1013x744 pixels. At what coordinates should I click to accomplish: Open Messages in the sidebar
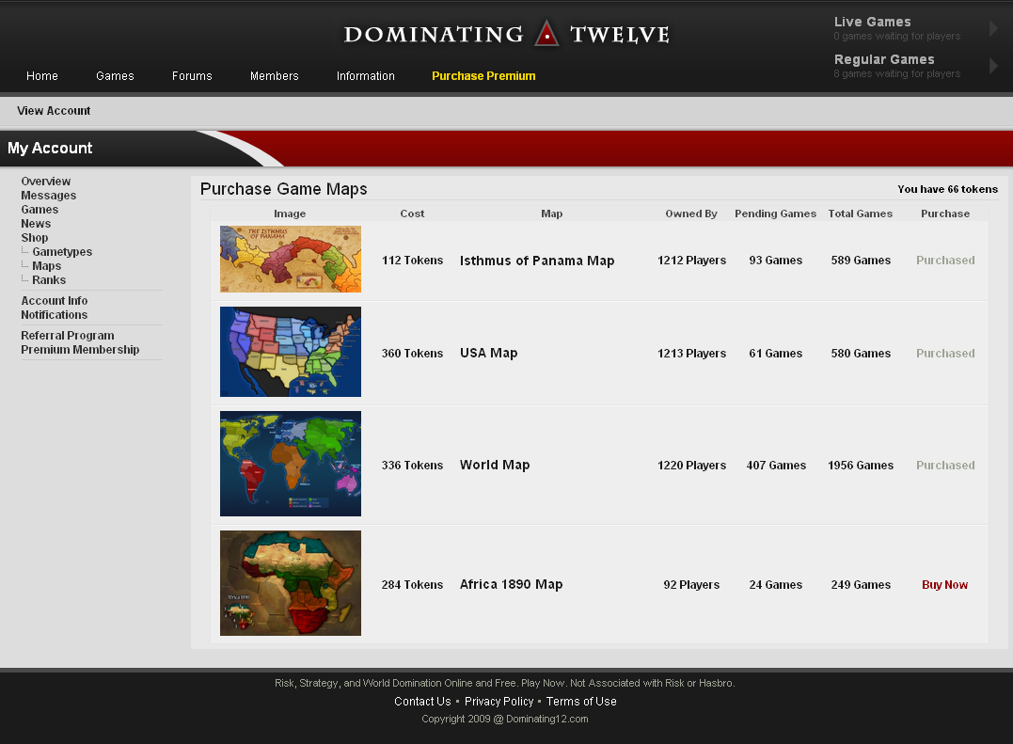(49, 196)
